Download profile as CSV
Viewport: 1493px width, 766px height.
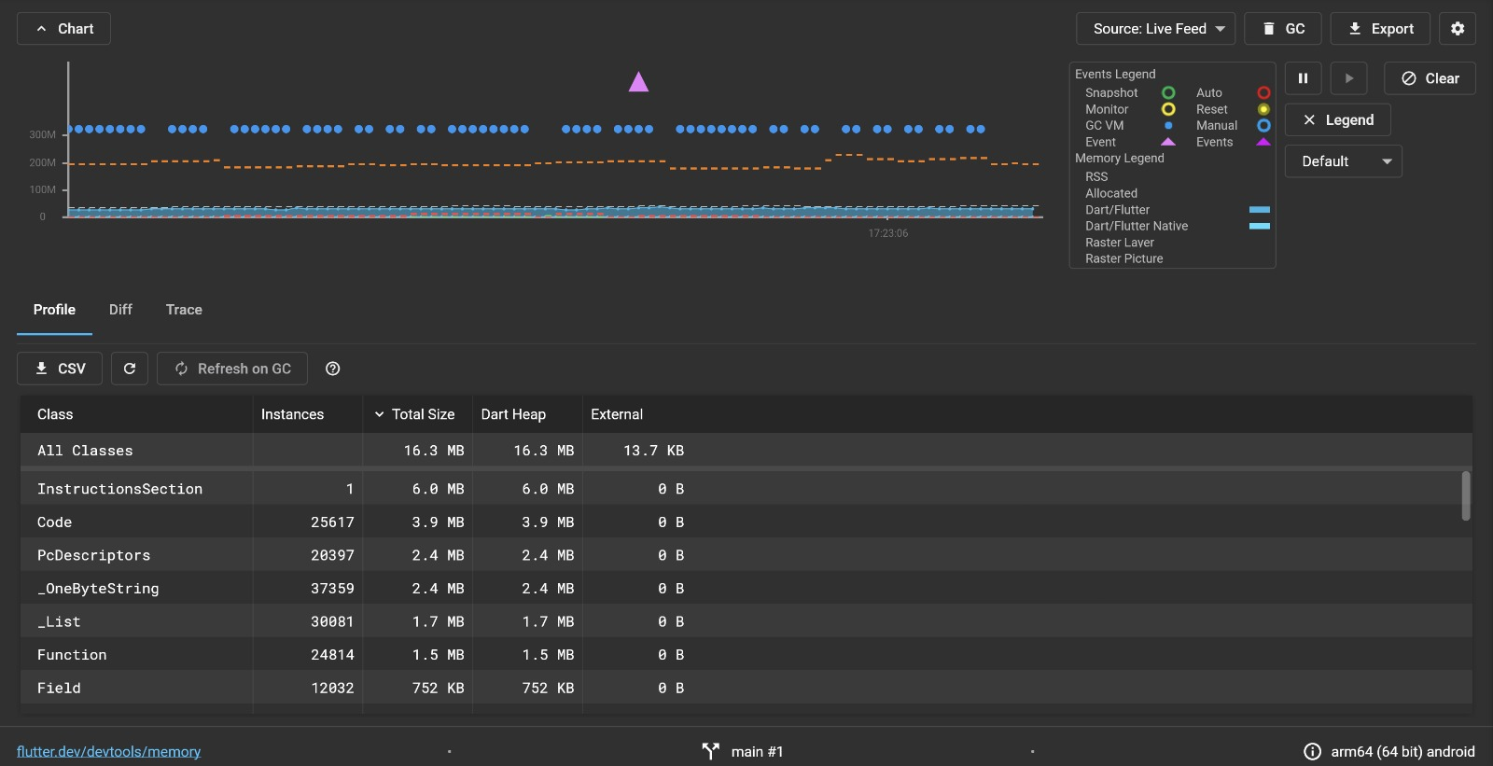[60, 369]
